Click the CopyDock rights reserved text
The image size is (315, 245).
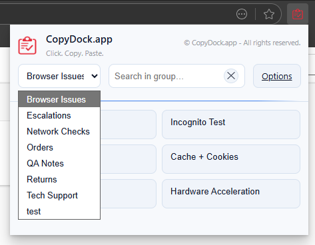pos(242,43)
